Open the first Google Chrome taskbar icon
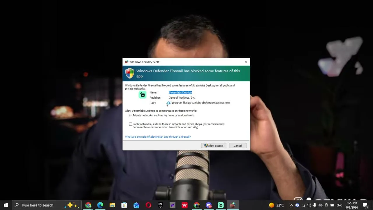 [x=88, y=205]
